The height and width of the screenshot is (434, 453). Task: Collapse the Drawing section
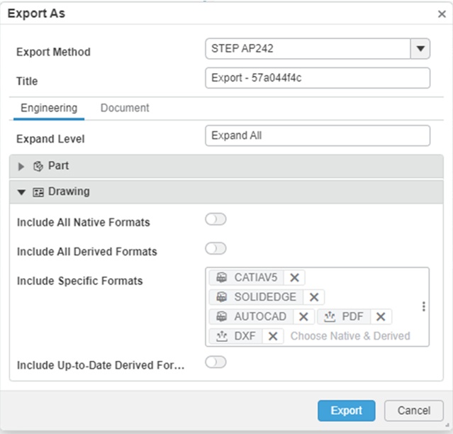click(x=21, y=192)
